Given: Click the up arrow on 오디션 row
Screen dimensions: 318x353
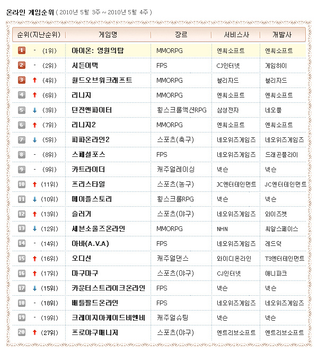Looking at the screenshot, I should (x=34, y=258).
